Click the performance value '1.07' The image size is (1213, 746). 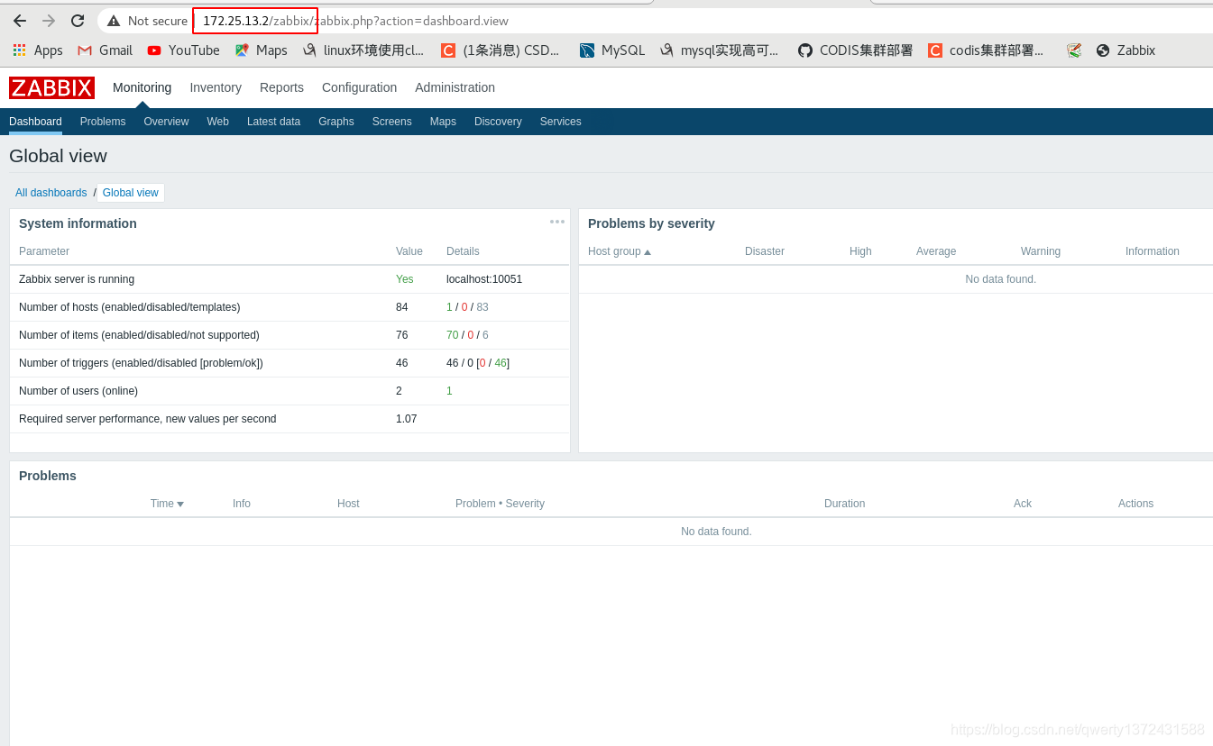pyautogui.click(x=407, y=419)
